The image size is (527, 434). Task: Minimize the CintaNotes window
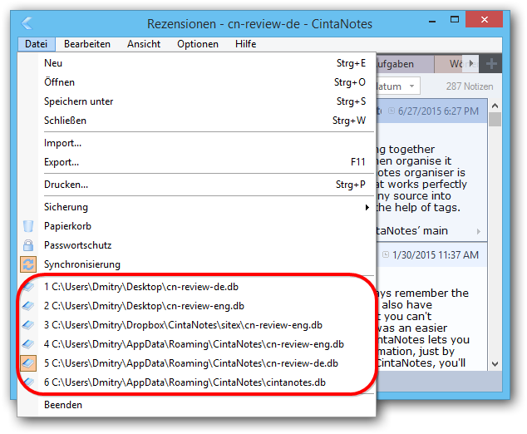coord(432,22)
